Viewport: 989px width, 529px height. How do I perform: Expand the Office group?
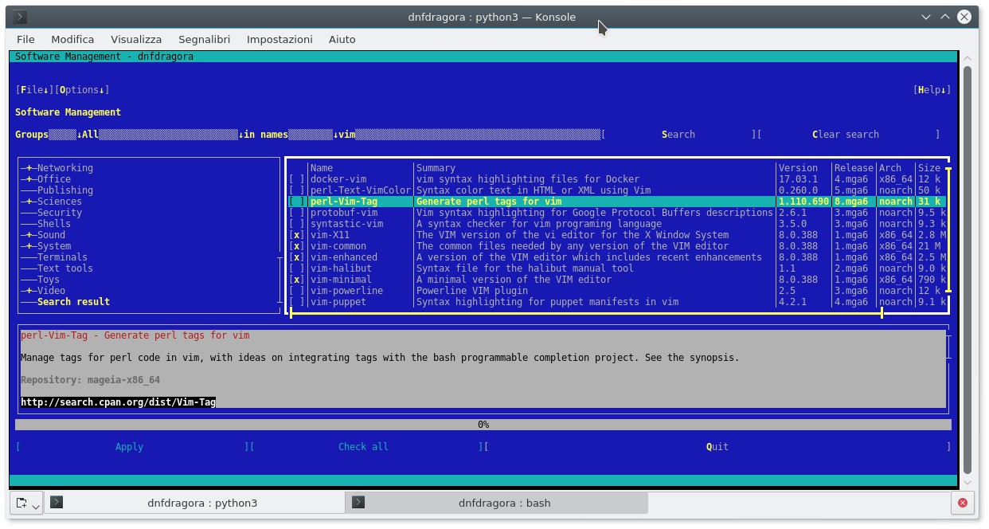[29, 179]
